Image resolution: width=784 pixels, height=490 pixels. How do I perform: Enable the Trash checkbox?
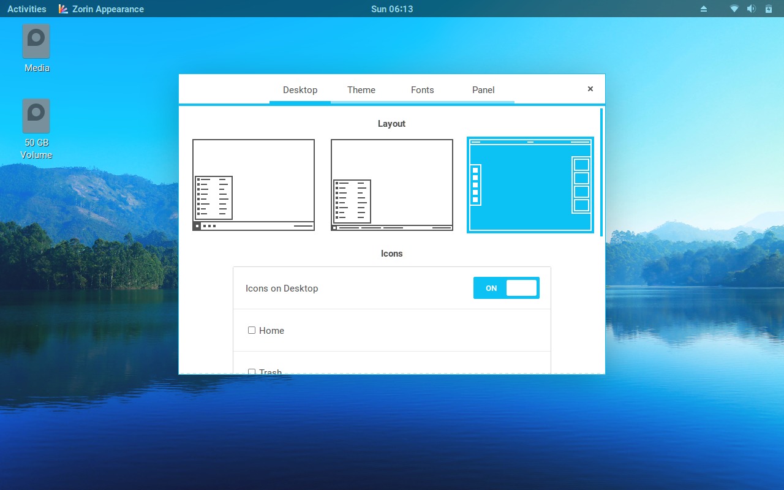252,372
